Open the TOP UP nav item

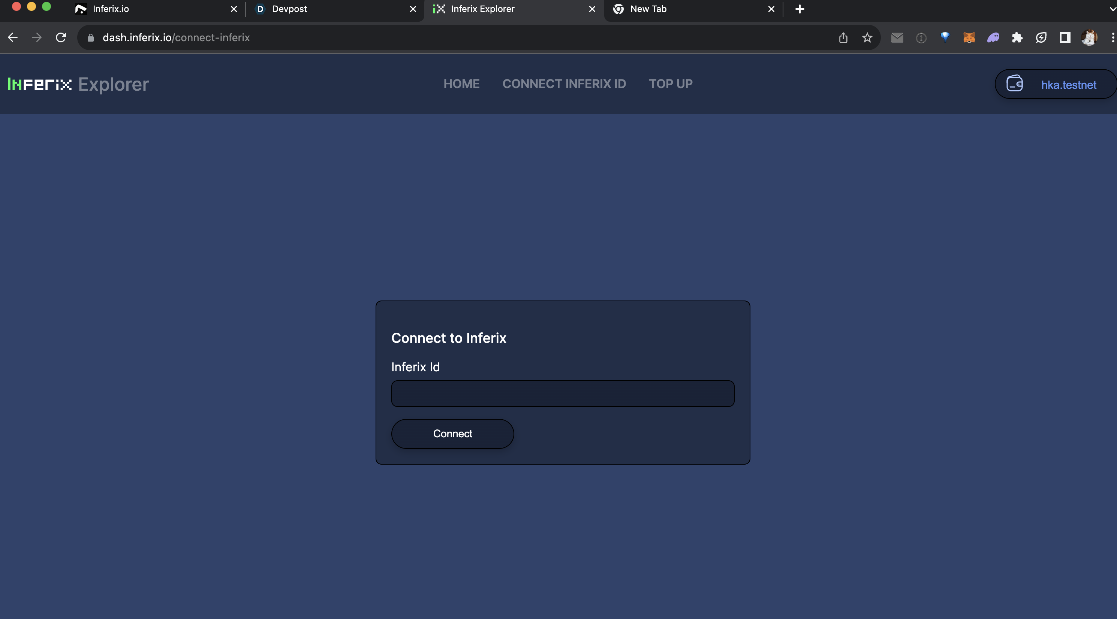tap(670, 84)
